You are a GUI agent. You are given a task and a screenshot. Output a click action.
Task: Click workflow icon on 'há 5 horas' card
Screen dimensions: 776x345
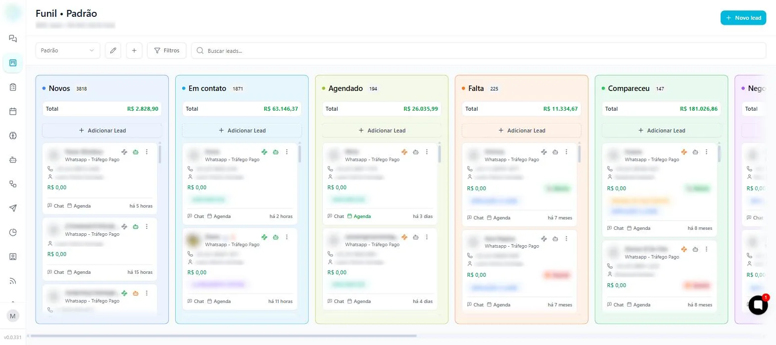coord(124,152)
